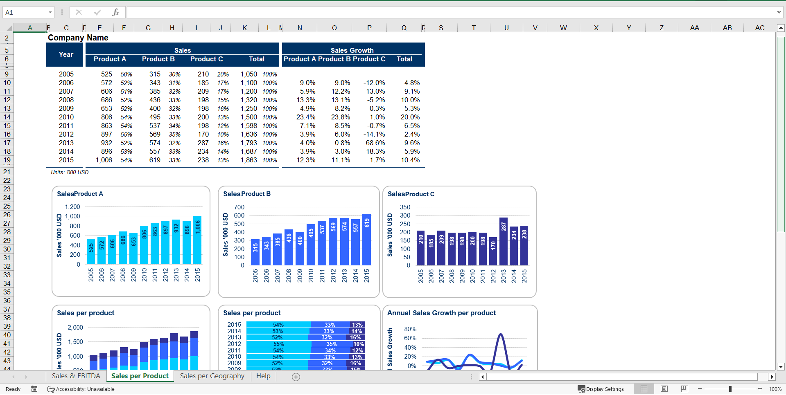786x395 pixels.
Task: Click the left sheet navigation arrow
Action: [14, 377]
